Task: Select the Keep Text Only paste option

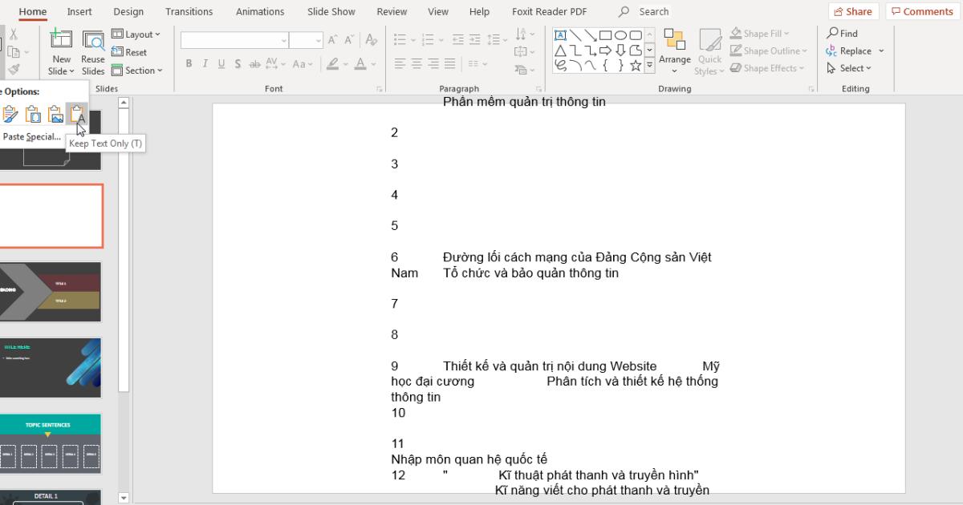Action: (78, 115)
